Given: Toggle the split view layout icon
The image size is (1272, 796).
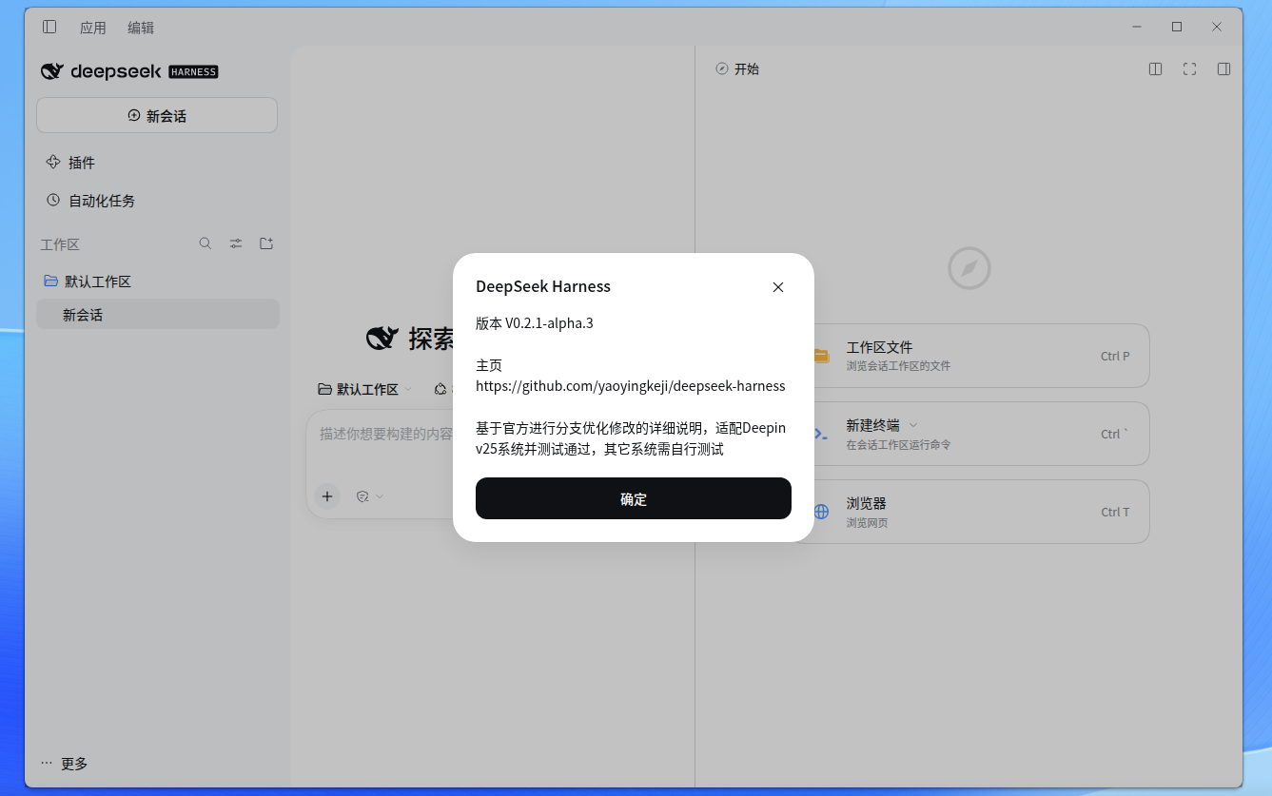Looking at the screenshot, I should point(1155,68).
